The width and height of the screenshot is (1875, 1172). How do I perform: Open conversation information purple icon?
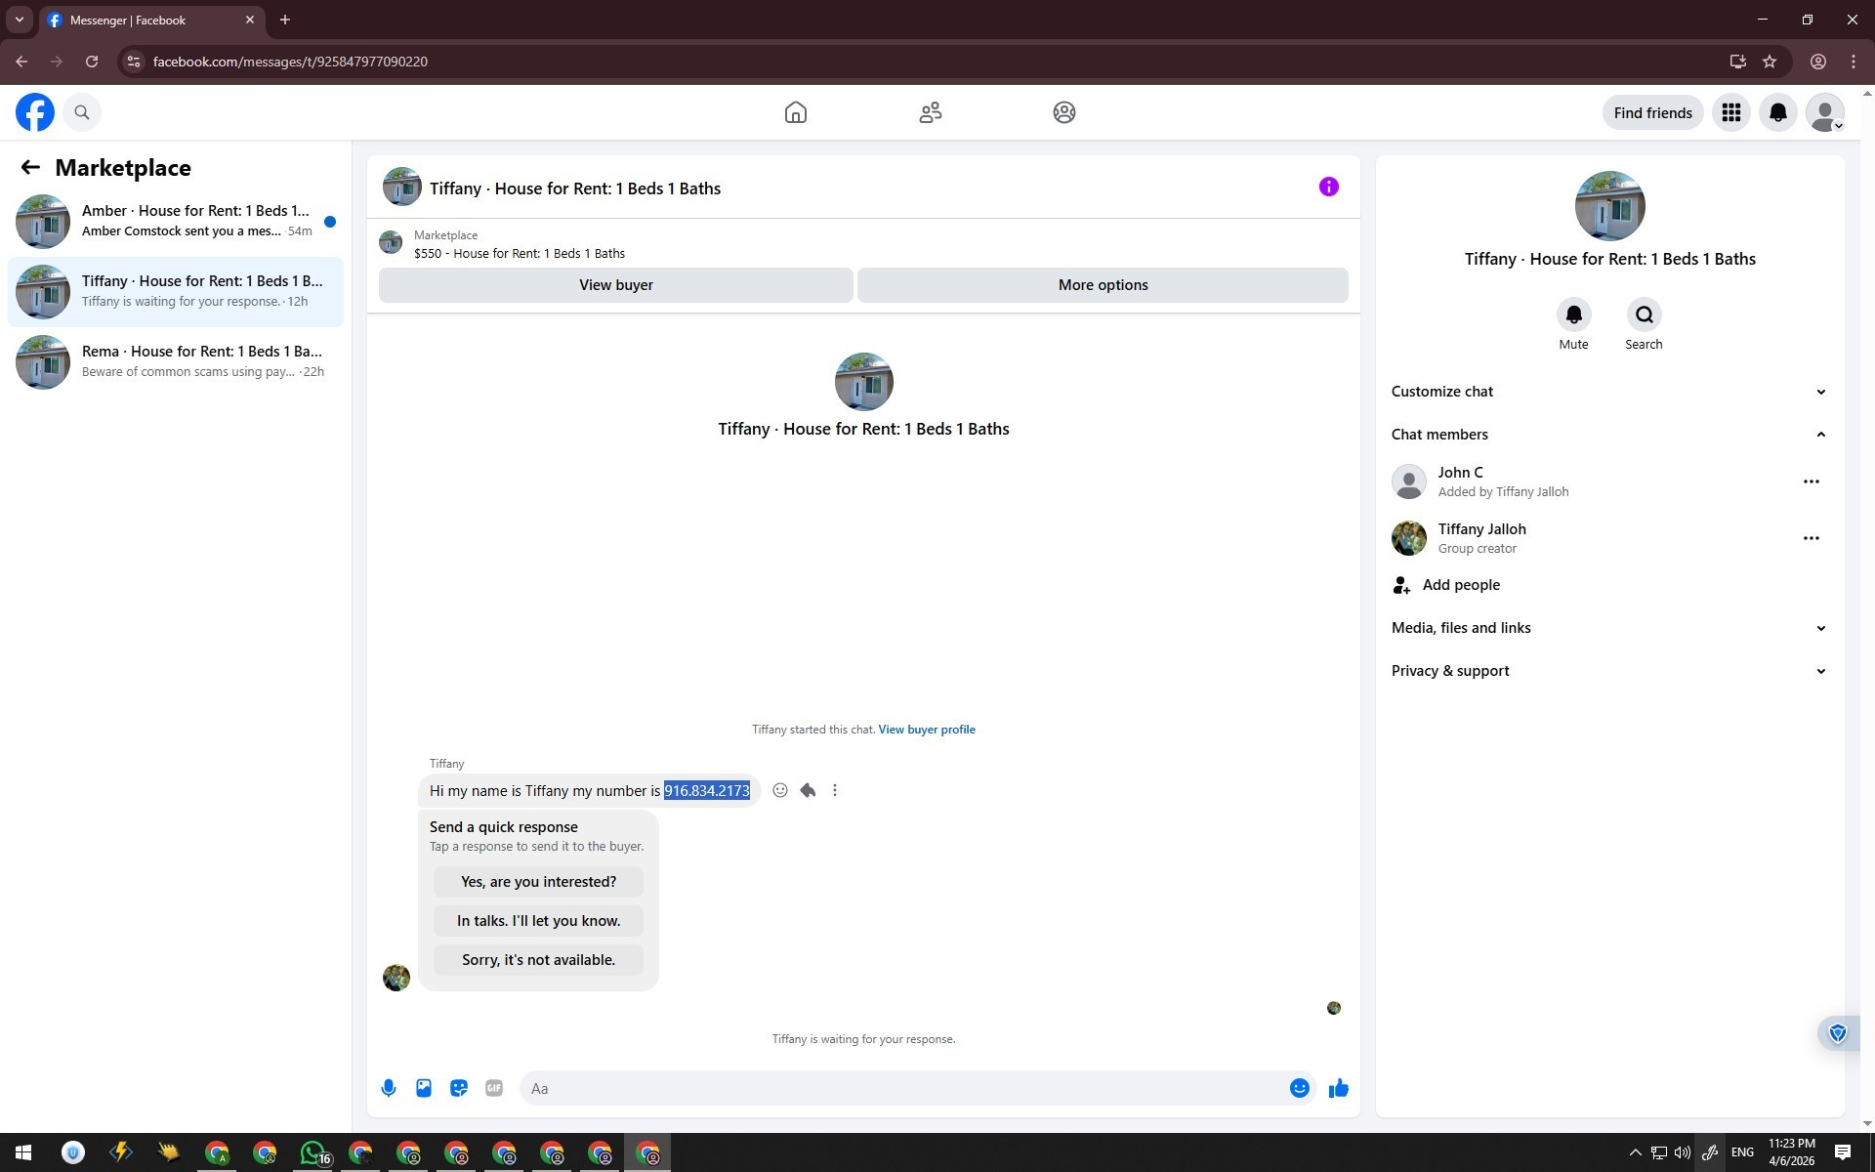point(1329,187)
